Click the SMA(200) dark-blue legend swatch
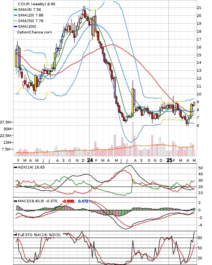Viewport: 212px width, 265px height. pos(15,26)
